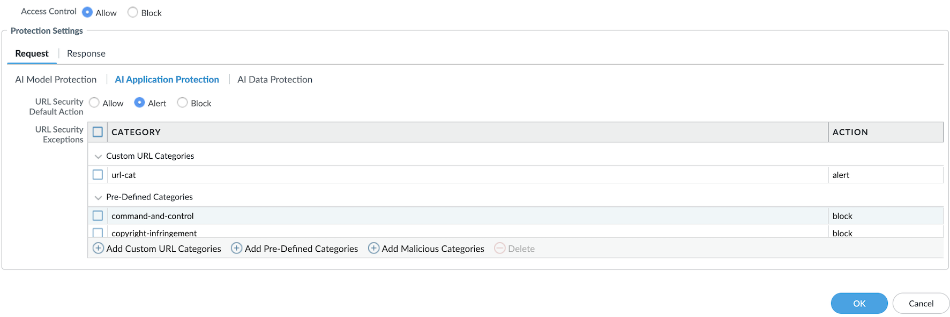The image size is (950, 317).
Task: Select Block as URL Security Default Action
Action: coord(182,103)
